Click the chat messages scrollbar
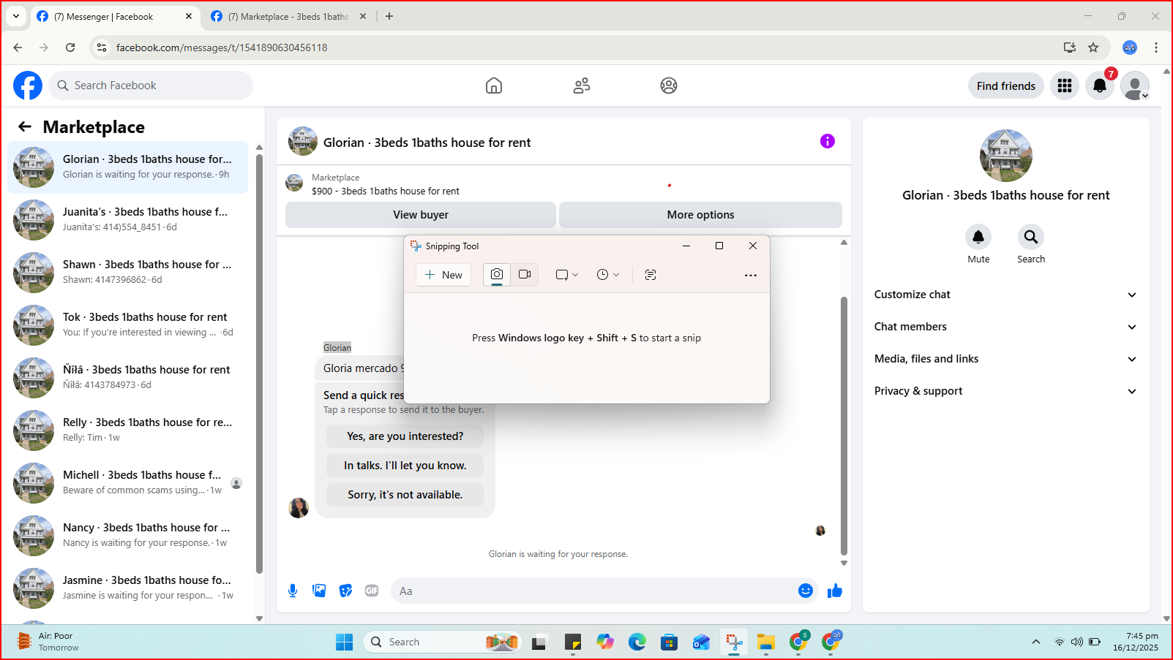 (844, 427)
